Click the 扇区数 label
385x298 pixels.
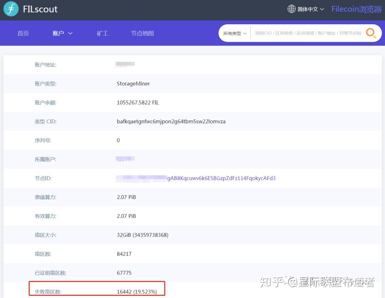43,254
